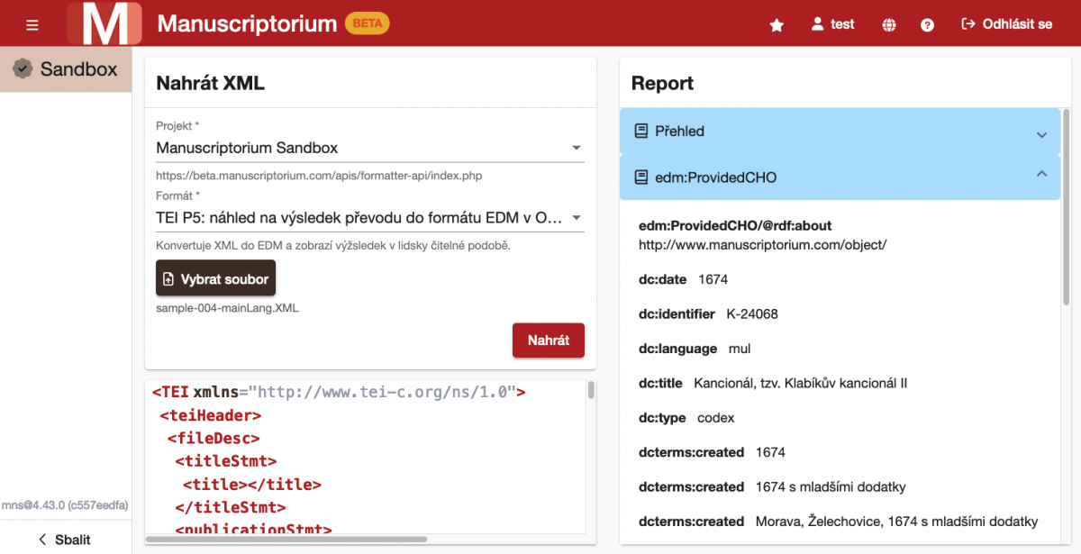Click the Přehled document icon

[641, 132]
